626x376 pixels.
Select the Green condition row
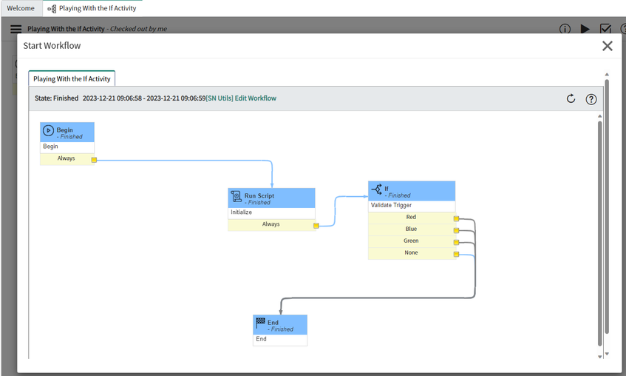411,241
